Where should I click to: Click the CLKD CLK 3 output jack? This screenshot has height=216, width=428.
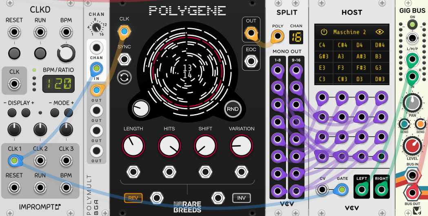(66, 161)
